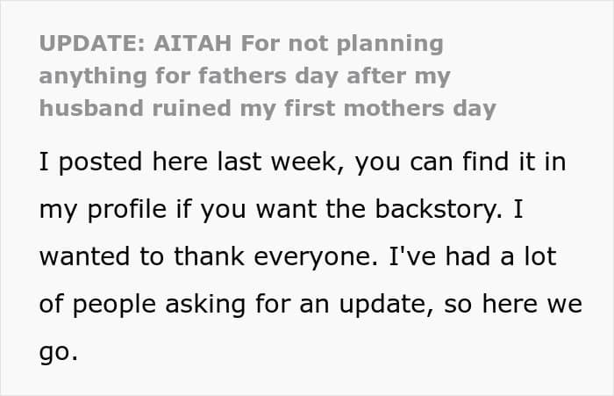This screenshot has height=396, width=614.
Task: Click the words "not planning" in the title
Action: [x=366, y=44]
